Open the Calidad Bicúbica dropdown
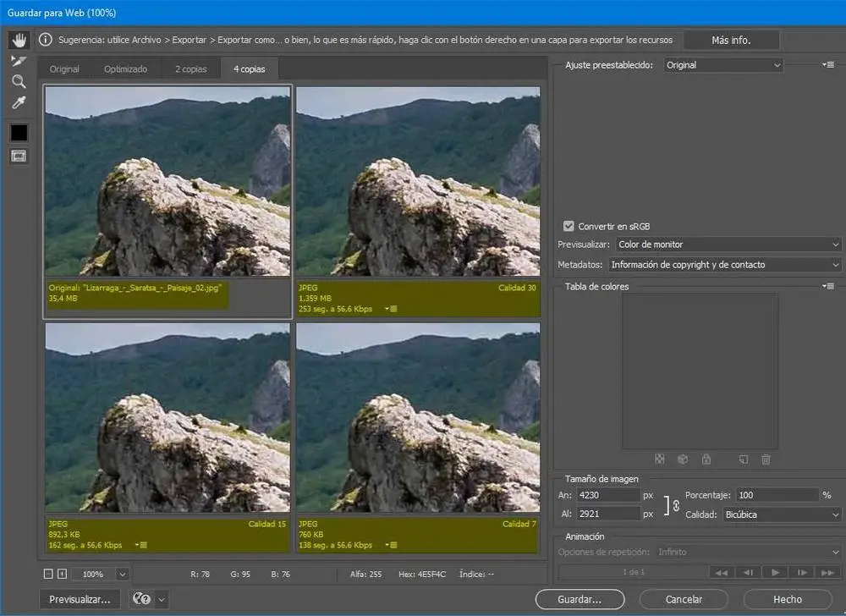Screen dimensions: 846x616 tap(781, 514)
